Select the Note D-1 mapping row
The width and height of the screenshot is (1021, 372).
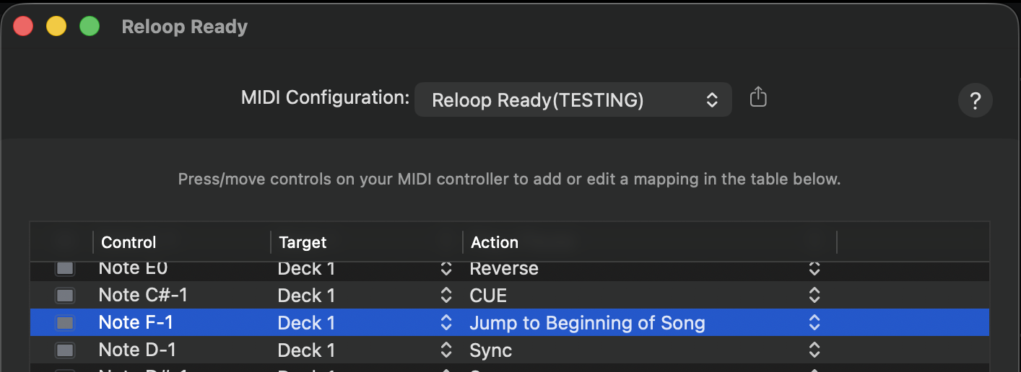pos(181,350)
